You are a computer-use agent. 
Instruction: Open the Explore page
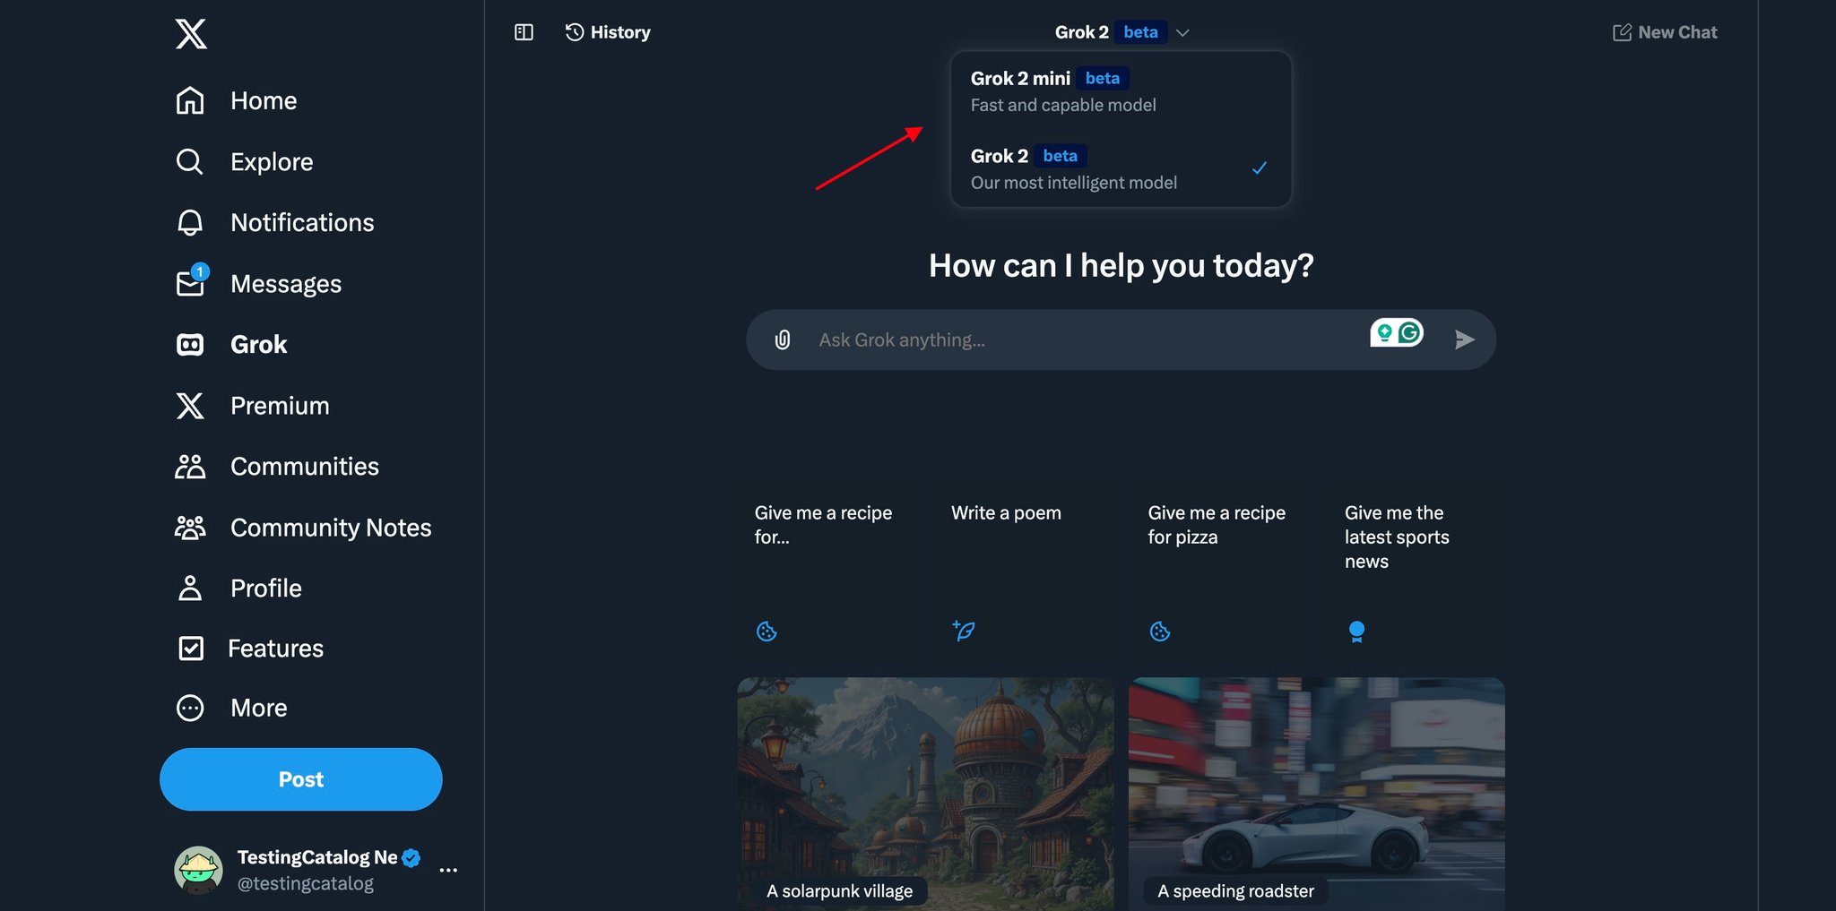tap(245, 161)
